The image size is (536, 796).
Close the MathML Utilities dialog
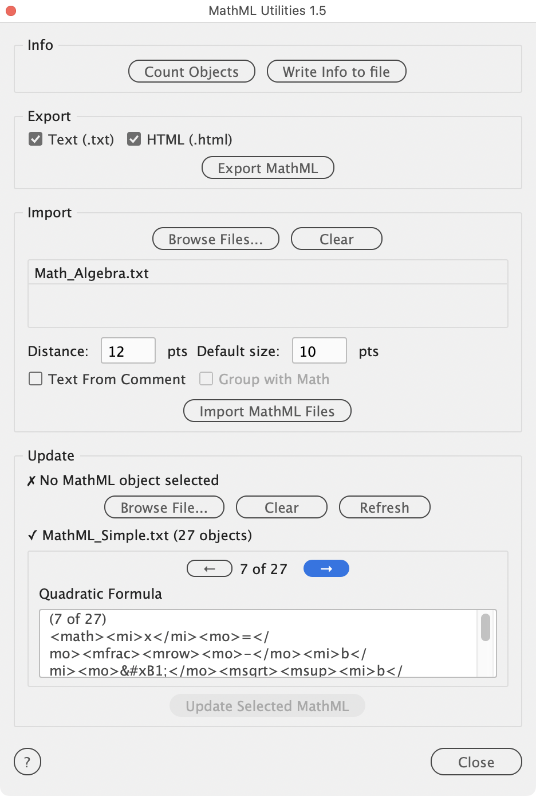pos(476,762)
